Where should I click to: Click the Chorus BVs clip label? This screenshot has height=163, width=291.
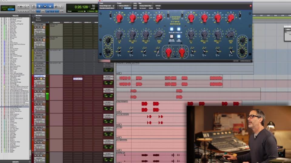tap(121, 153)
